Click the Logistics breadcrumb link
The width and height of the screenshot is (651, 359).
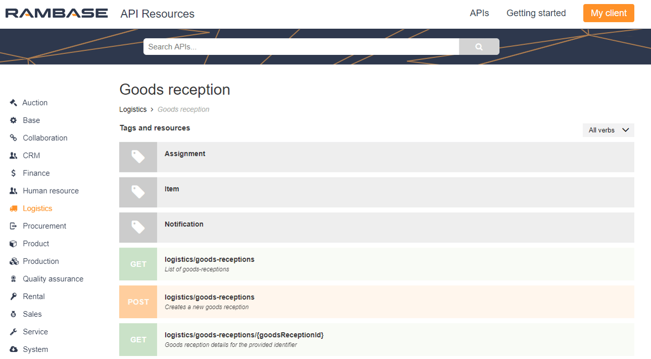pos(133,109)
